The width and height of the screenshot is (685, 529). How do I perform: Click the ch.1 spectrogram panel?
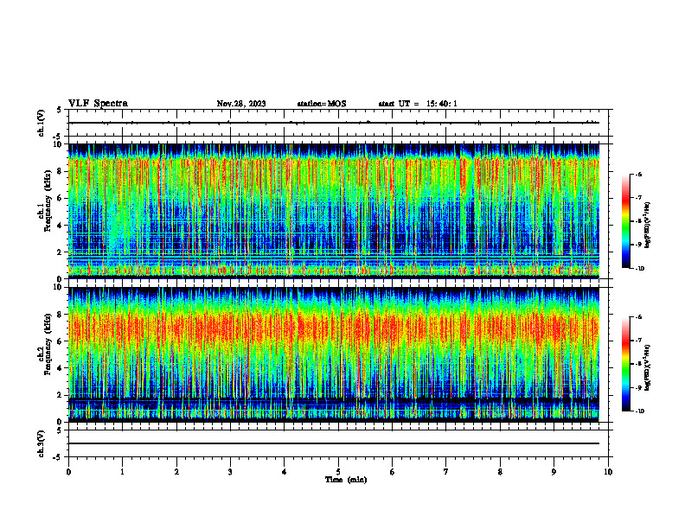tap(334, 211)
